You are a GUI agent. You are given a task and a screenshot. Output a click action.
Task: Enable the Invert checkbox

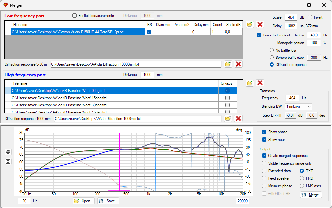coord(310,17)
